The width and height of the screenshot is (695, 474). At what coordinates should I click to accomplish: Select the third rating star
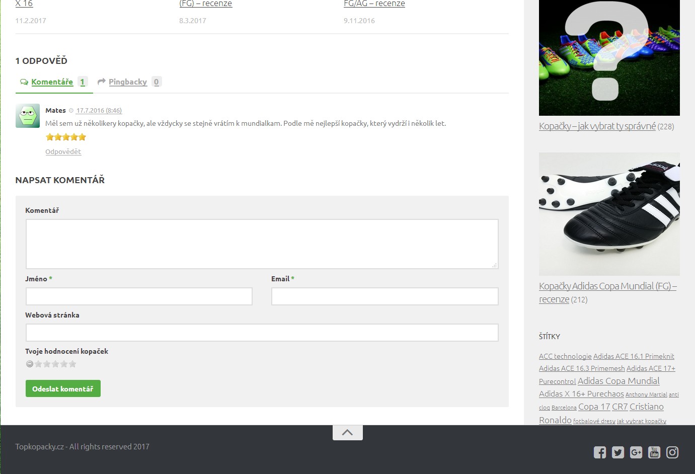coord(55,364)
